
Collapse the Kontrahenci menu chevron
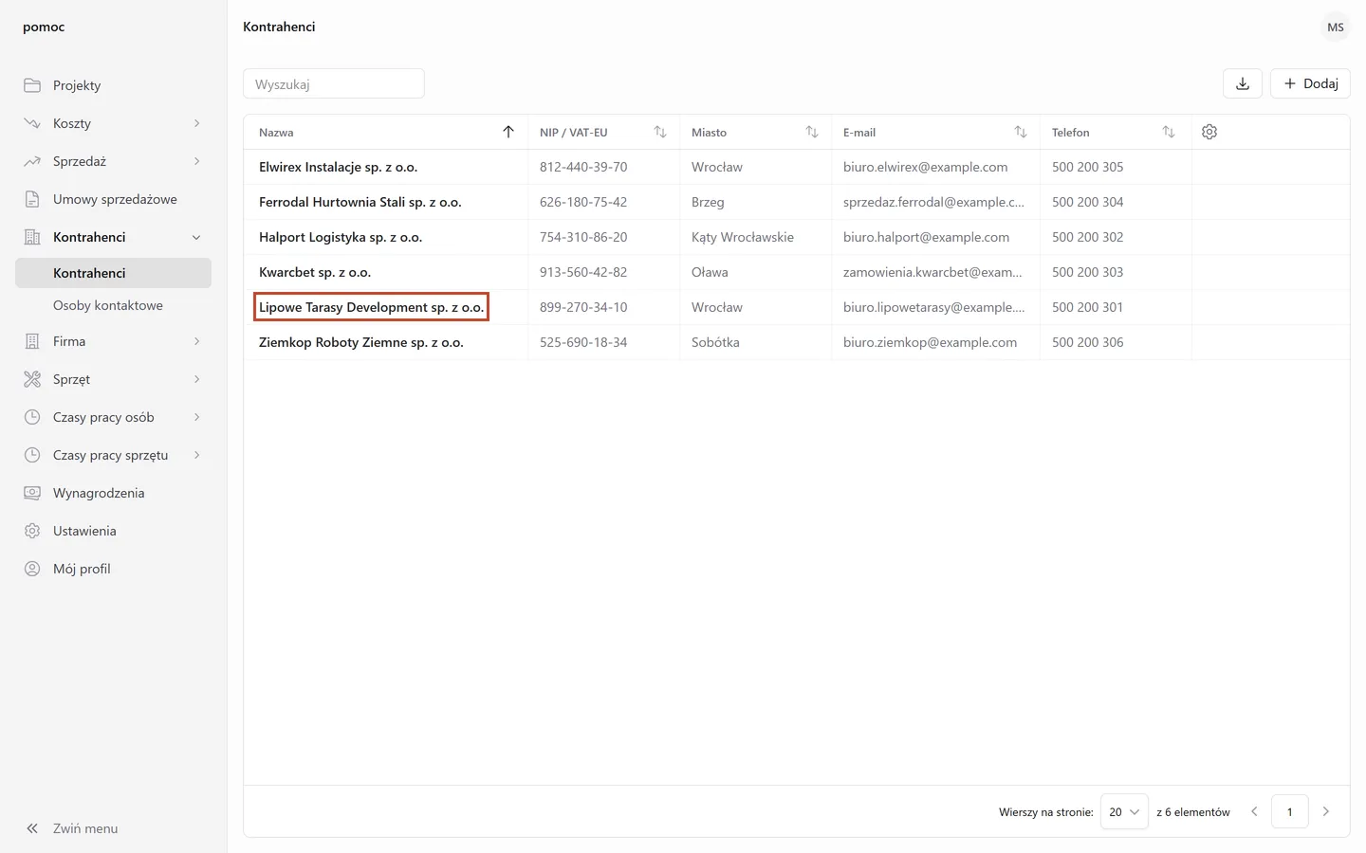(x=196, y=237)
